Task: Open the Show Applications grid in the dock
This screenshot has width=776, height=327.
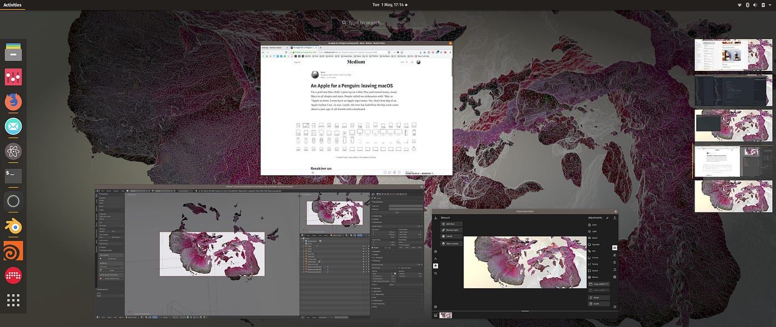Action: (x=13, y=300)
